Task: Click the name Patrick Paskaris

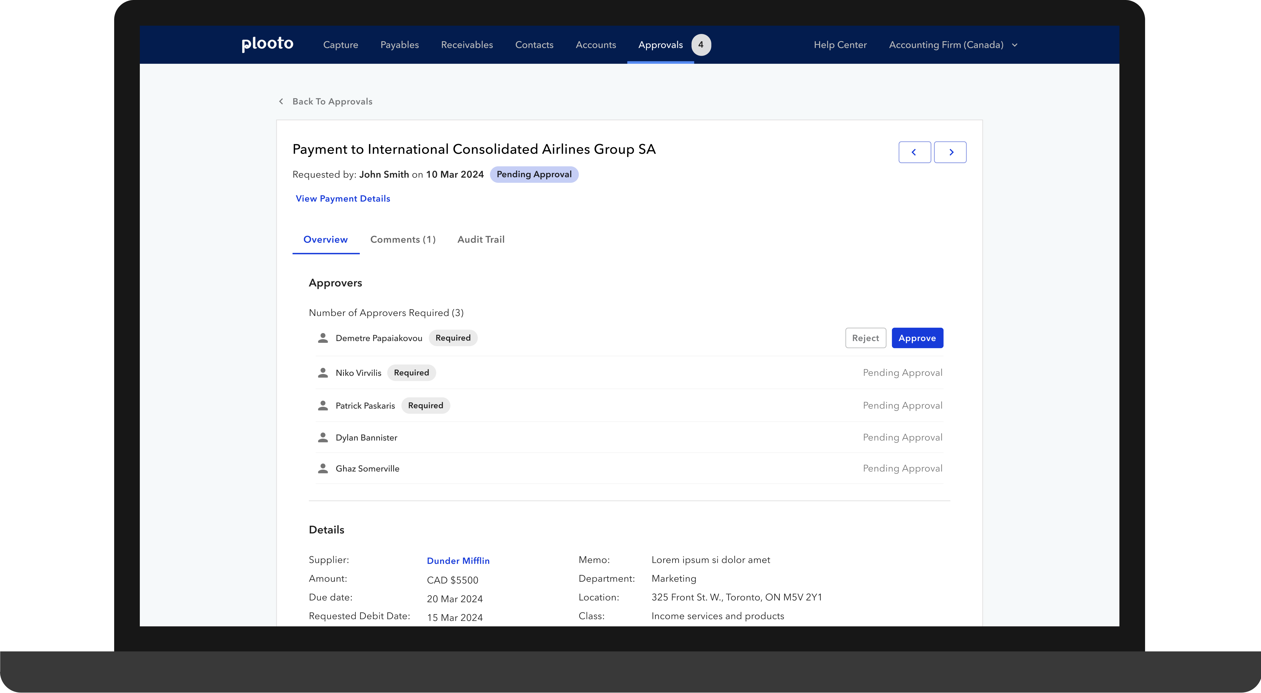Action: pyautogui.click(x=365, y=406)
